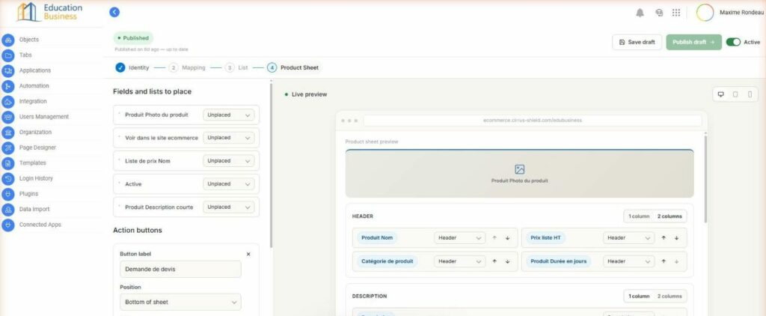Screen dimensions: 766x316
Task: Click the Organization sidebar icon
Action: [x=7, y=132]
